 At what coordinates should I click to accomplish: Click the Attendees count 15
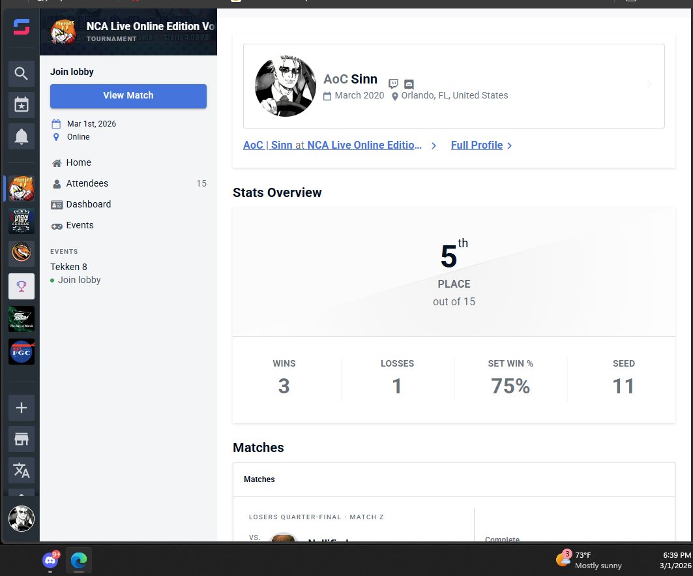pyautogui.click(x=201, y=183)
